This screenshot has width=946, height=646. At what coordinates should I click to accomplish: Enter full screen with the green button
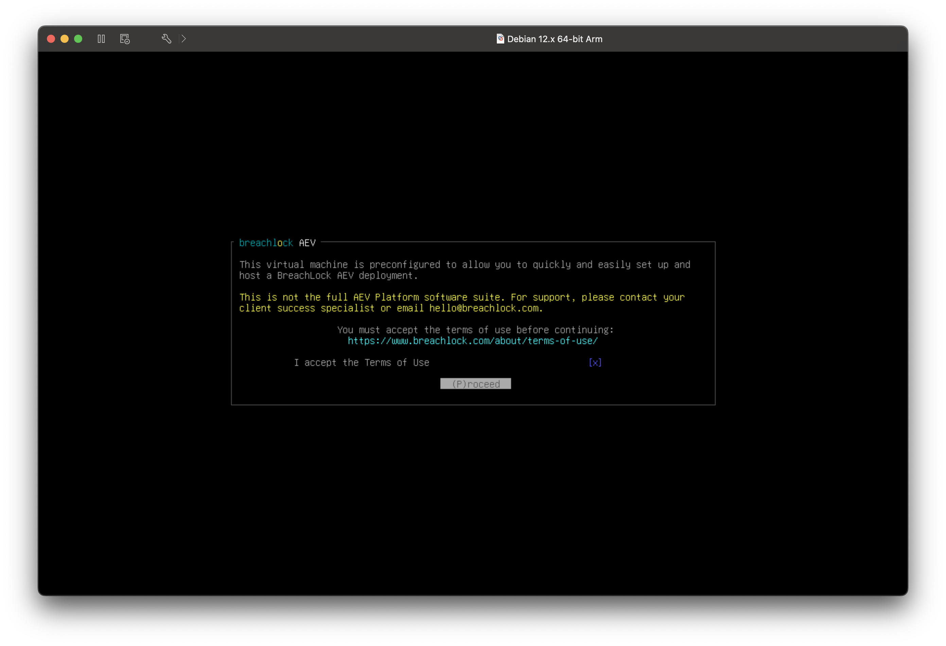coord(78,39)
